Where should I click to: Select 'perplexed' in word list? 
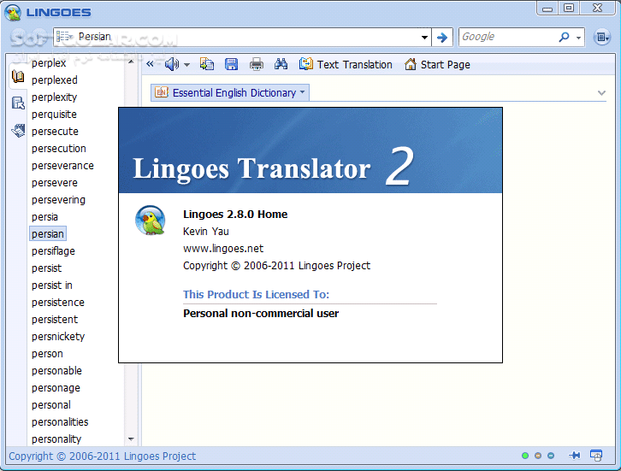tap(54, 80)
